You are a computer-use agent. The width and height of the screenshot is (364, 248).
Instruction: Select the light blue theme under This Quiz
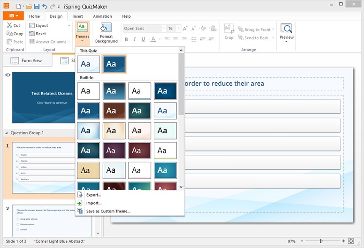tap(89, 64)
